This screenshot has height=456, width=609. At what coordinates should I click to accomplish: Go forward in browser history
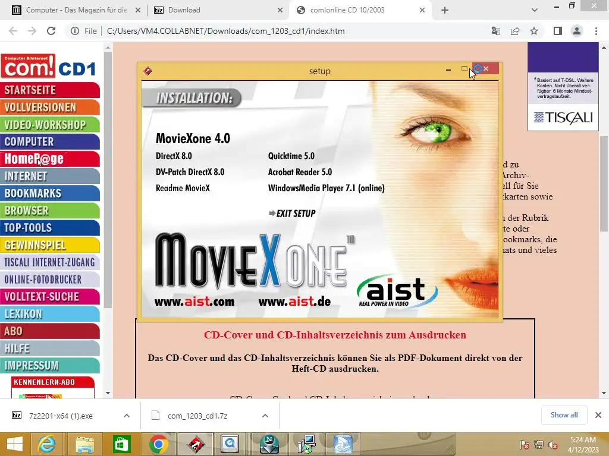click(x=32, y=31)
